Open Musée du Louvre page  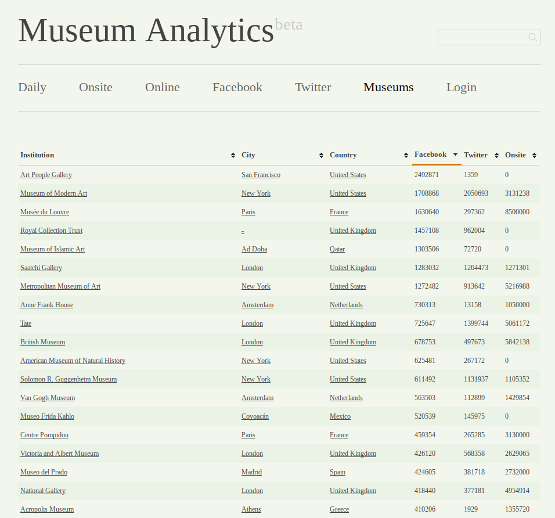click(45, 212)
